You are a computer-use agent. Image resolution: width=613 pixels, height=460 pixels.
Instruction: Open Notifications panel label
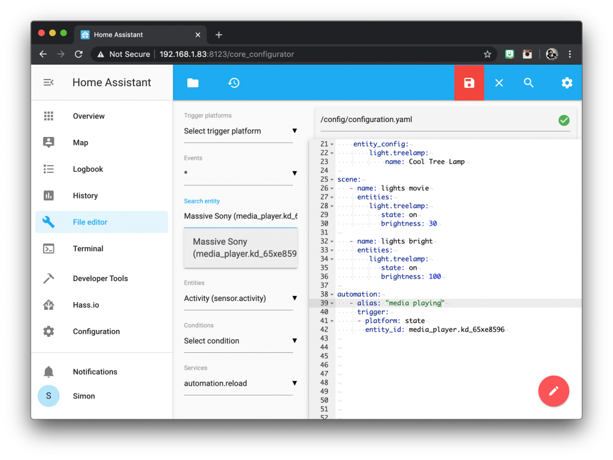[95, 371]
